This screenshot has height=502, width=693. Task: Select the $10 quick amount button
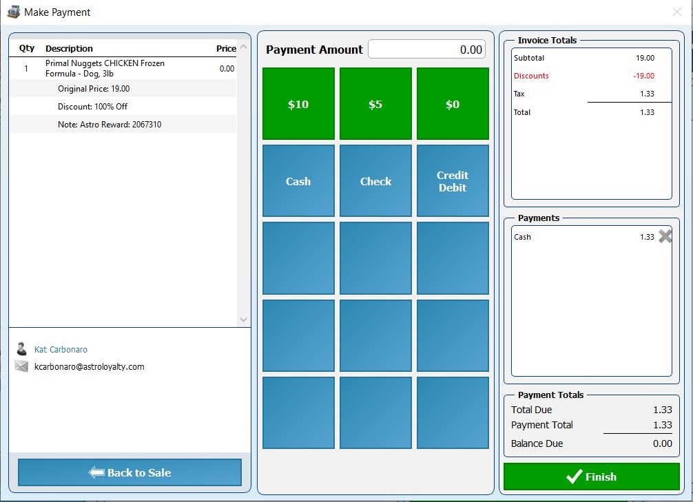point(298,104)
